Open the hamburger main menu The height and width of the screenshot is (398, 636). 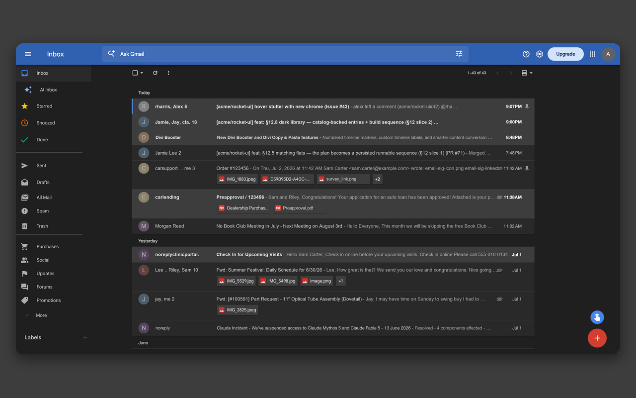tap(28, 54)
